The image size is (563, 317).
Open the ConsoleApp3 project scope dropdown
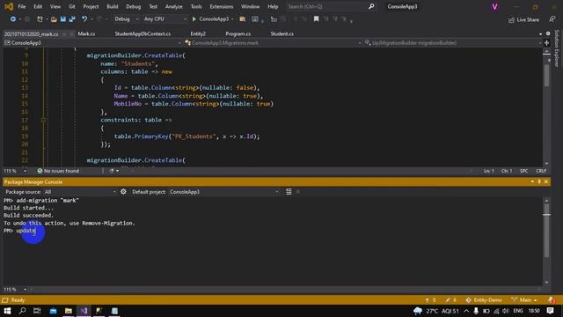pos(92,43)
